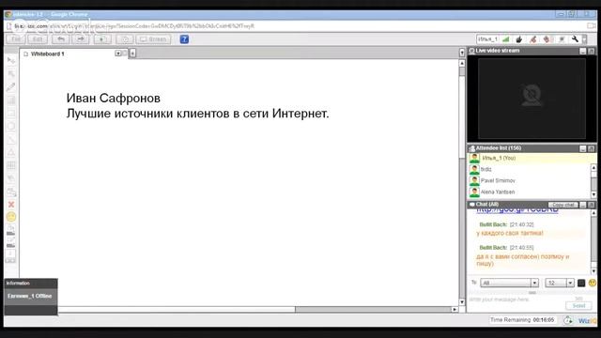Pick the black chat text color swatch
601x338 pixels.
[x=581, y=284]
